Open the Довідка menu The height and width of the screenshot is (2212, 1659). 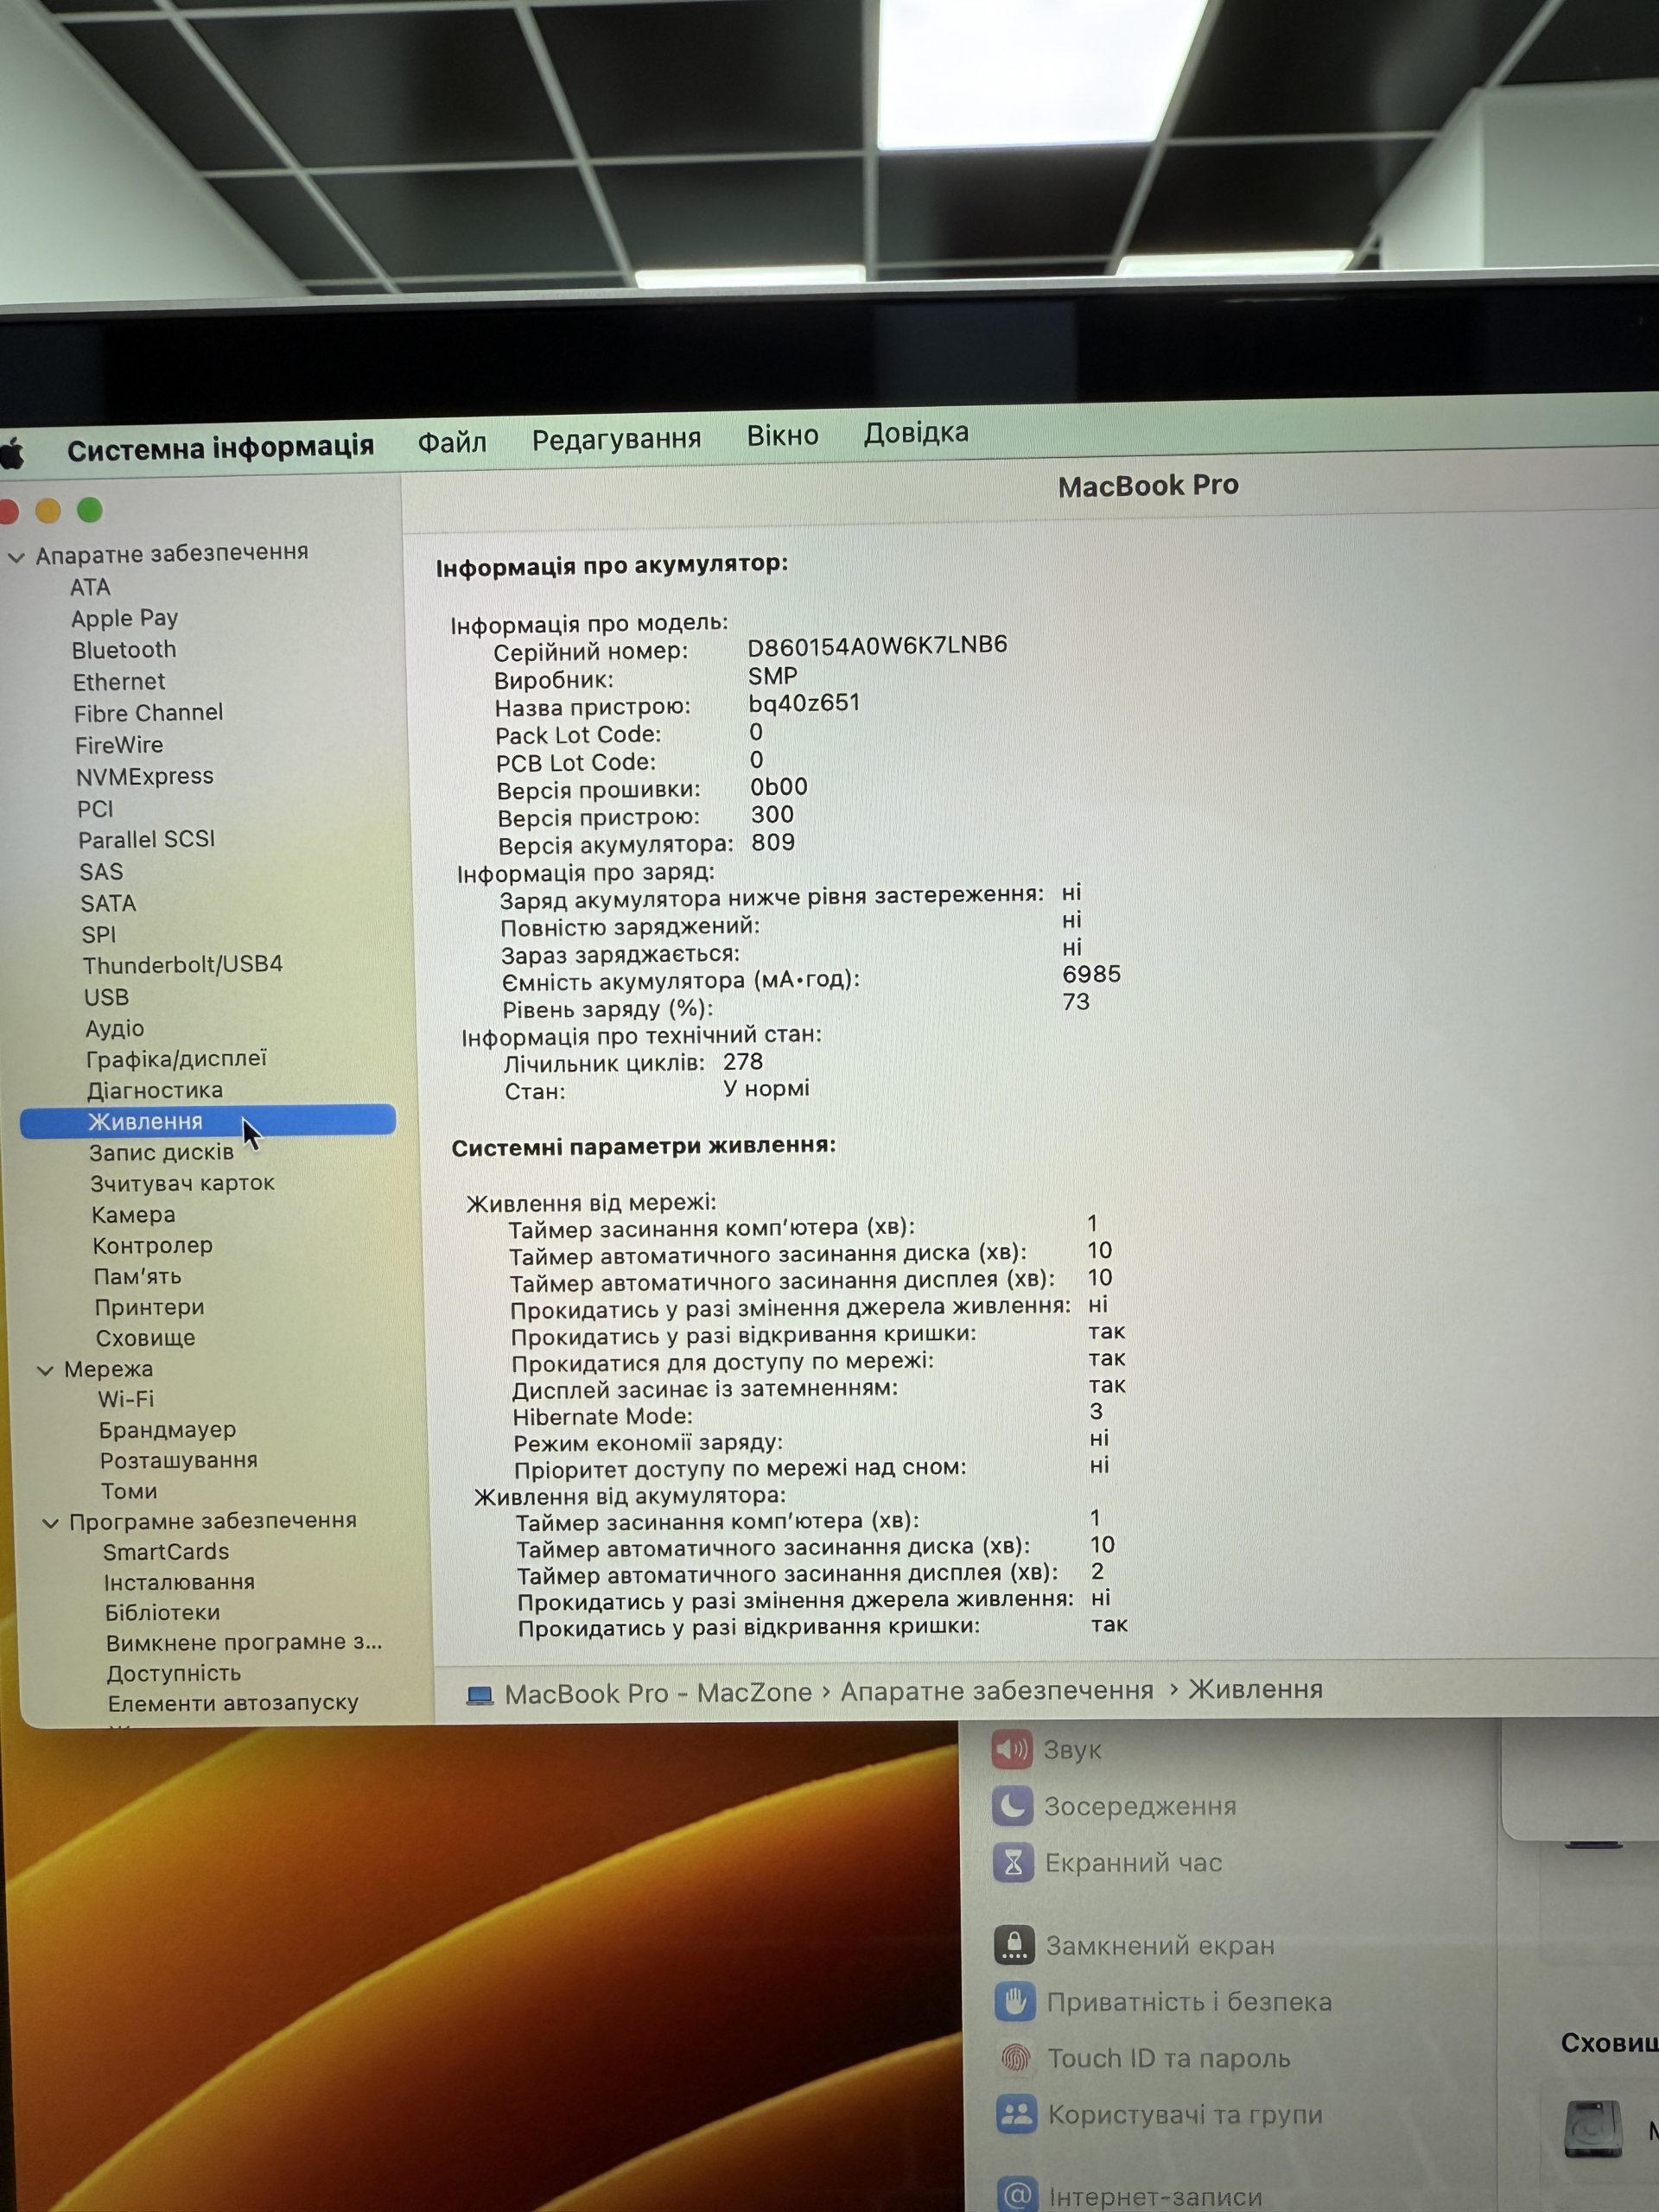[x=916, y=432]
